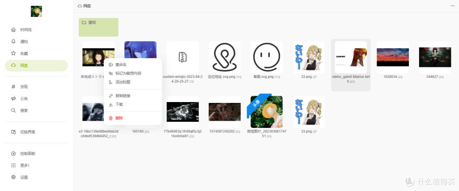Go to 时间线 in the sidebar

click(x=36, y=30)
